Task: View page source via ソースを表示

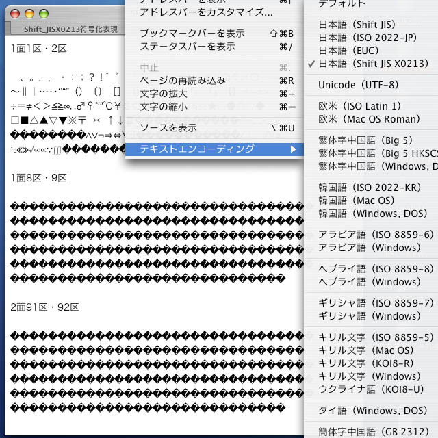Action: (x=214, y=128)
